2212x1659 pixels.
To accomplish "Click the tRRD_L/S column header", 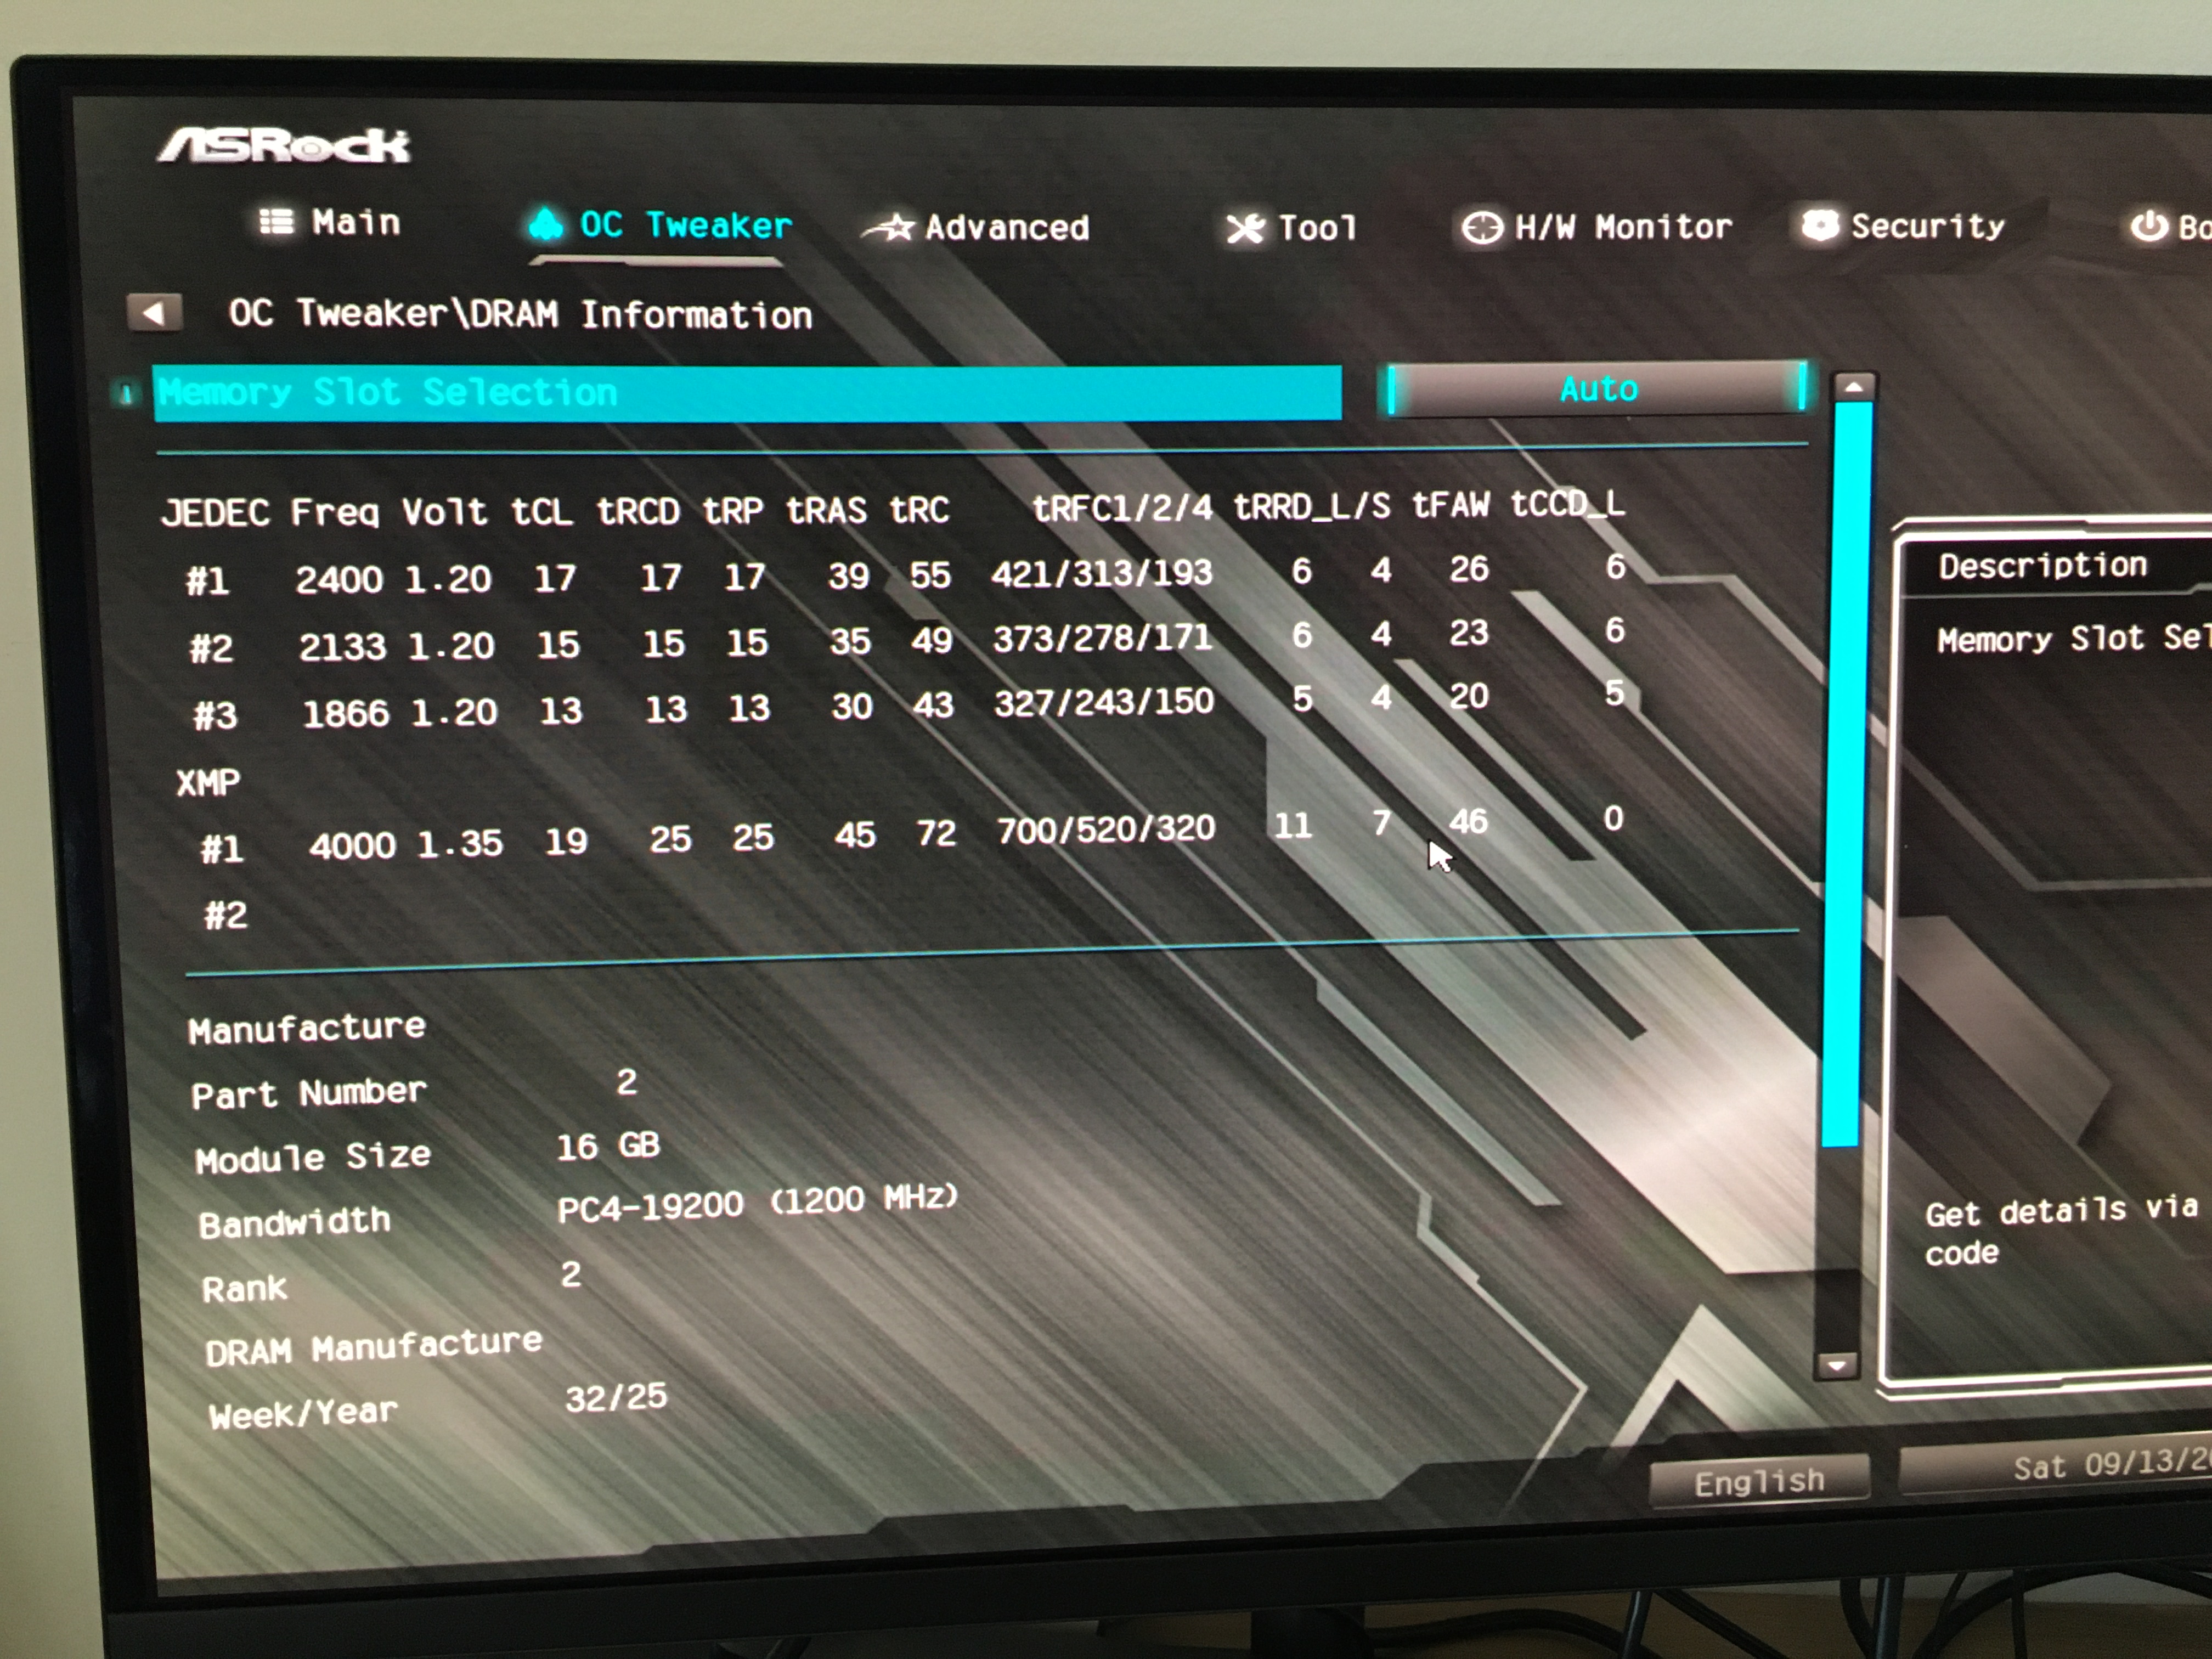I will (x=1311, y=506).
